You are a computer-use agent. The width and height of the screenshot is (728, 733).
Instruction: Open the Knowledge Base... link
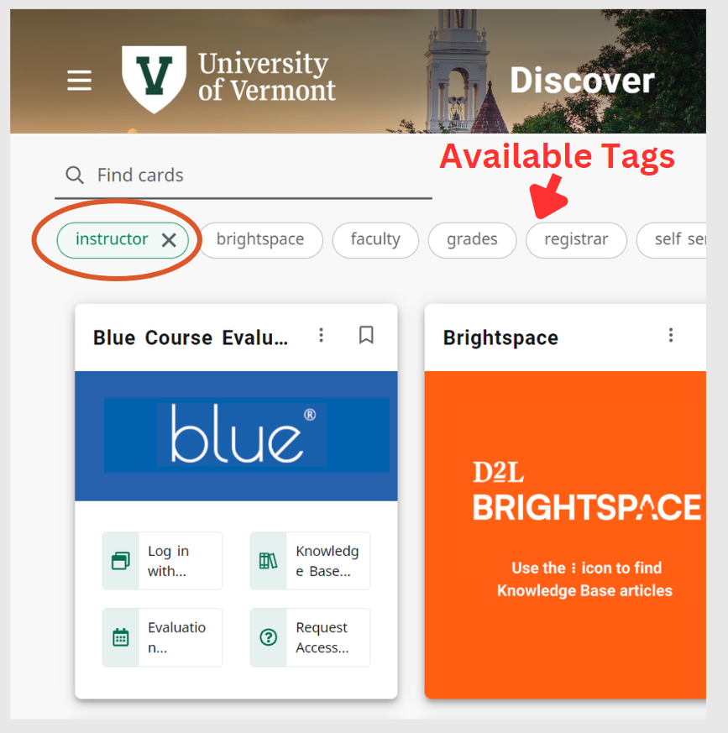point(310,561)
